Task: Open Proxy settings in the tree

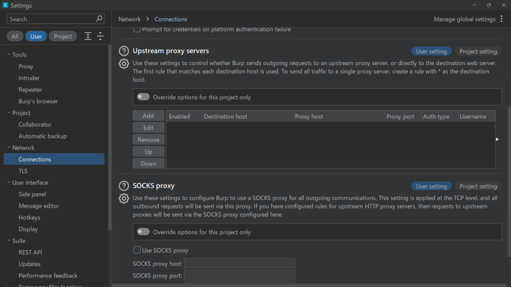Action: click(26, 66)
